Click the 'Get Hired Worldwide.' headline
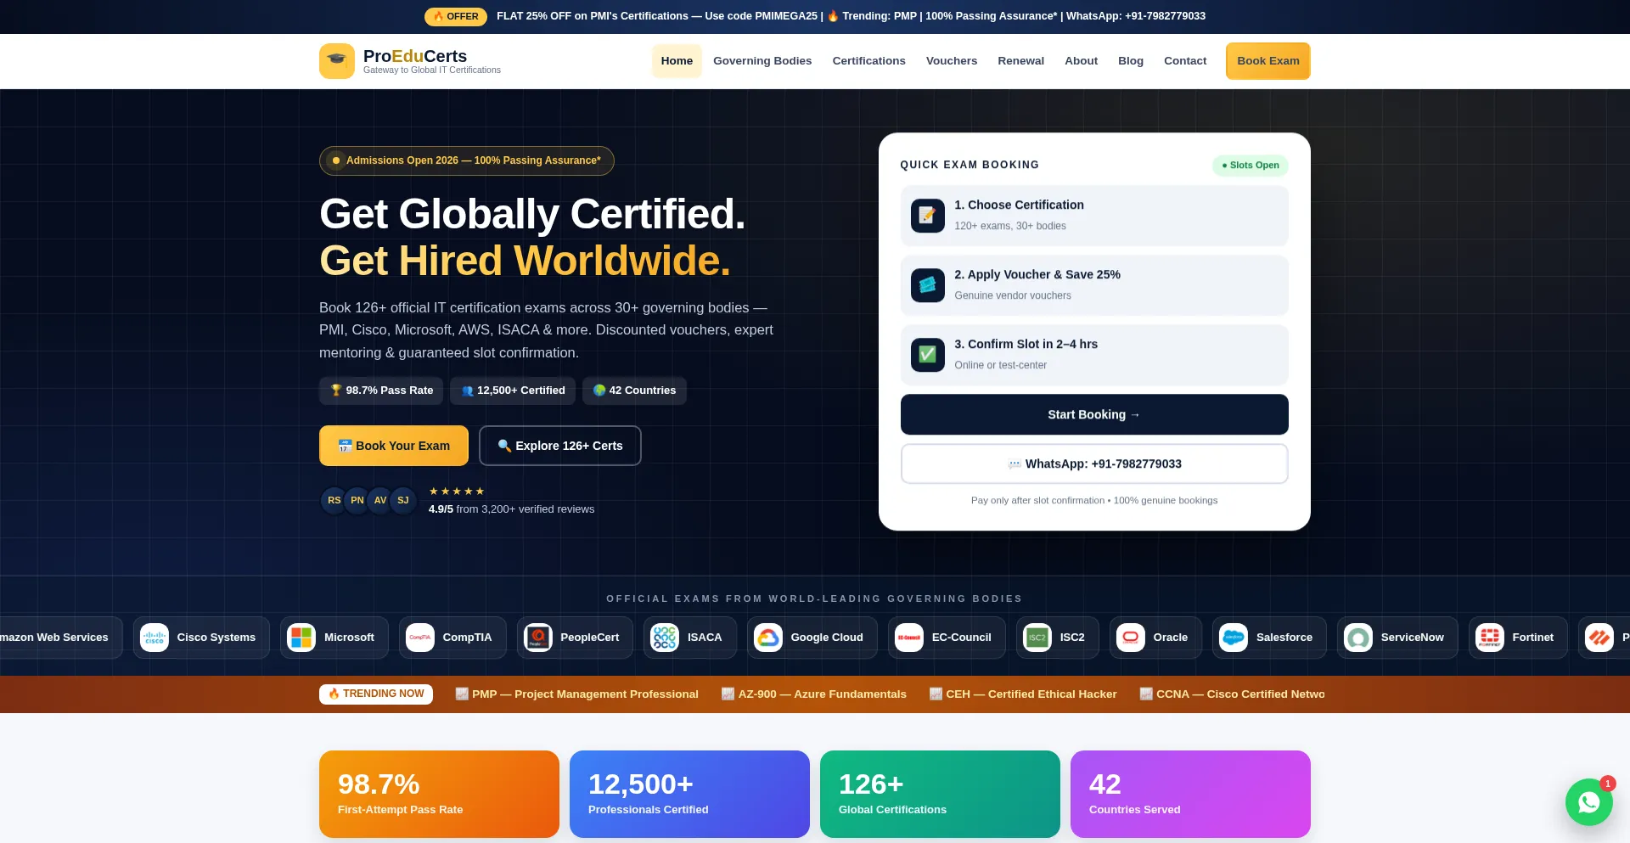The image size is (1630, 843). [525, 261]
